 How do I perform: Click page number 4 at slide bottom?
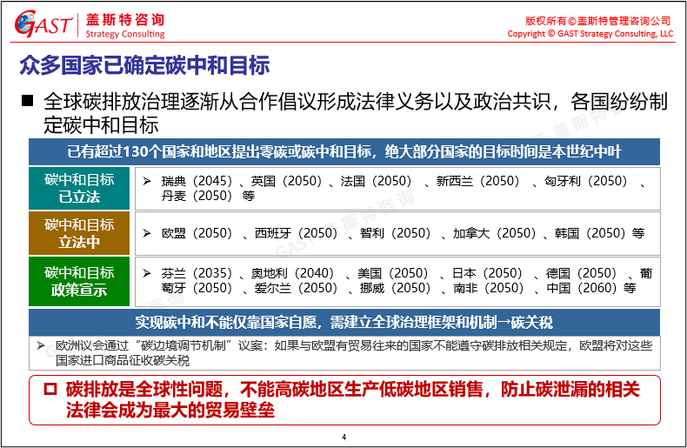[x=343, y=436]
